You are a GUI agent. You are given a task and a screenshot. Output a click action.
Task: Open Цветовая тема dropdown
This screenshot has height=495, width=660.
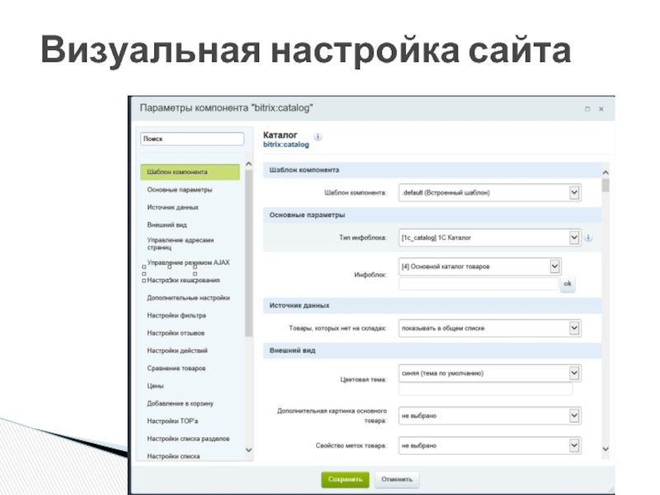[x=490, y=373]
